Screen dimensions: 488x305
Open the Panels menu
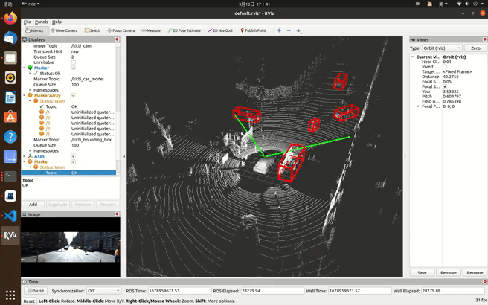[x=42, y=22]
